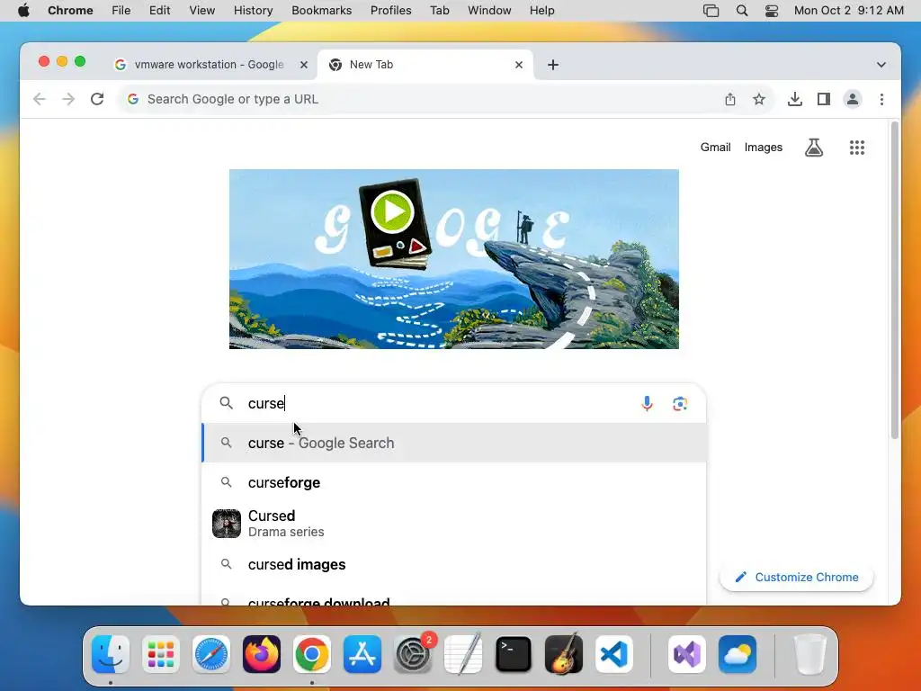Click Customize Chrome button
The width and height of the screenshot is (921, 691).
coord(797,577)
